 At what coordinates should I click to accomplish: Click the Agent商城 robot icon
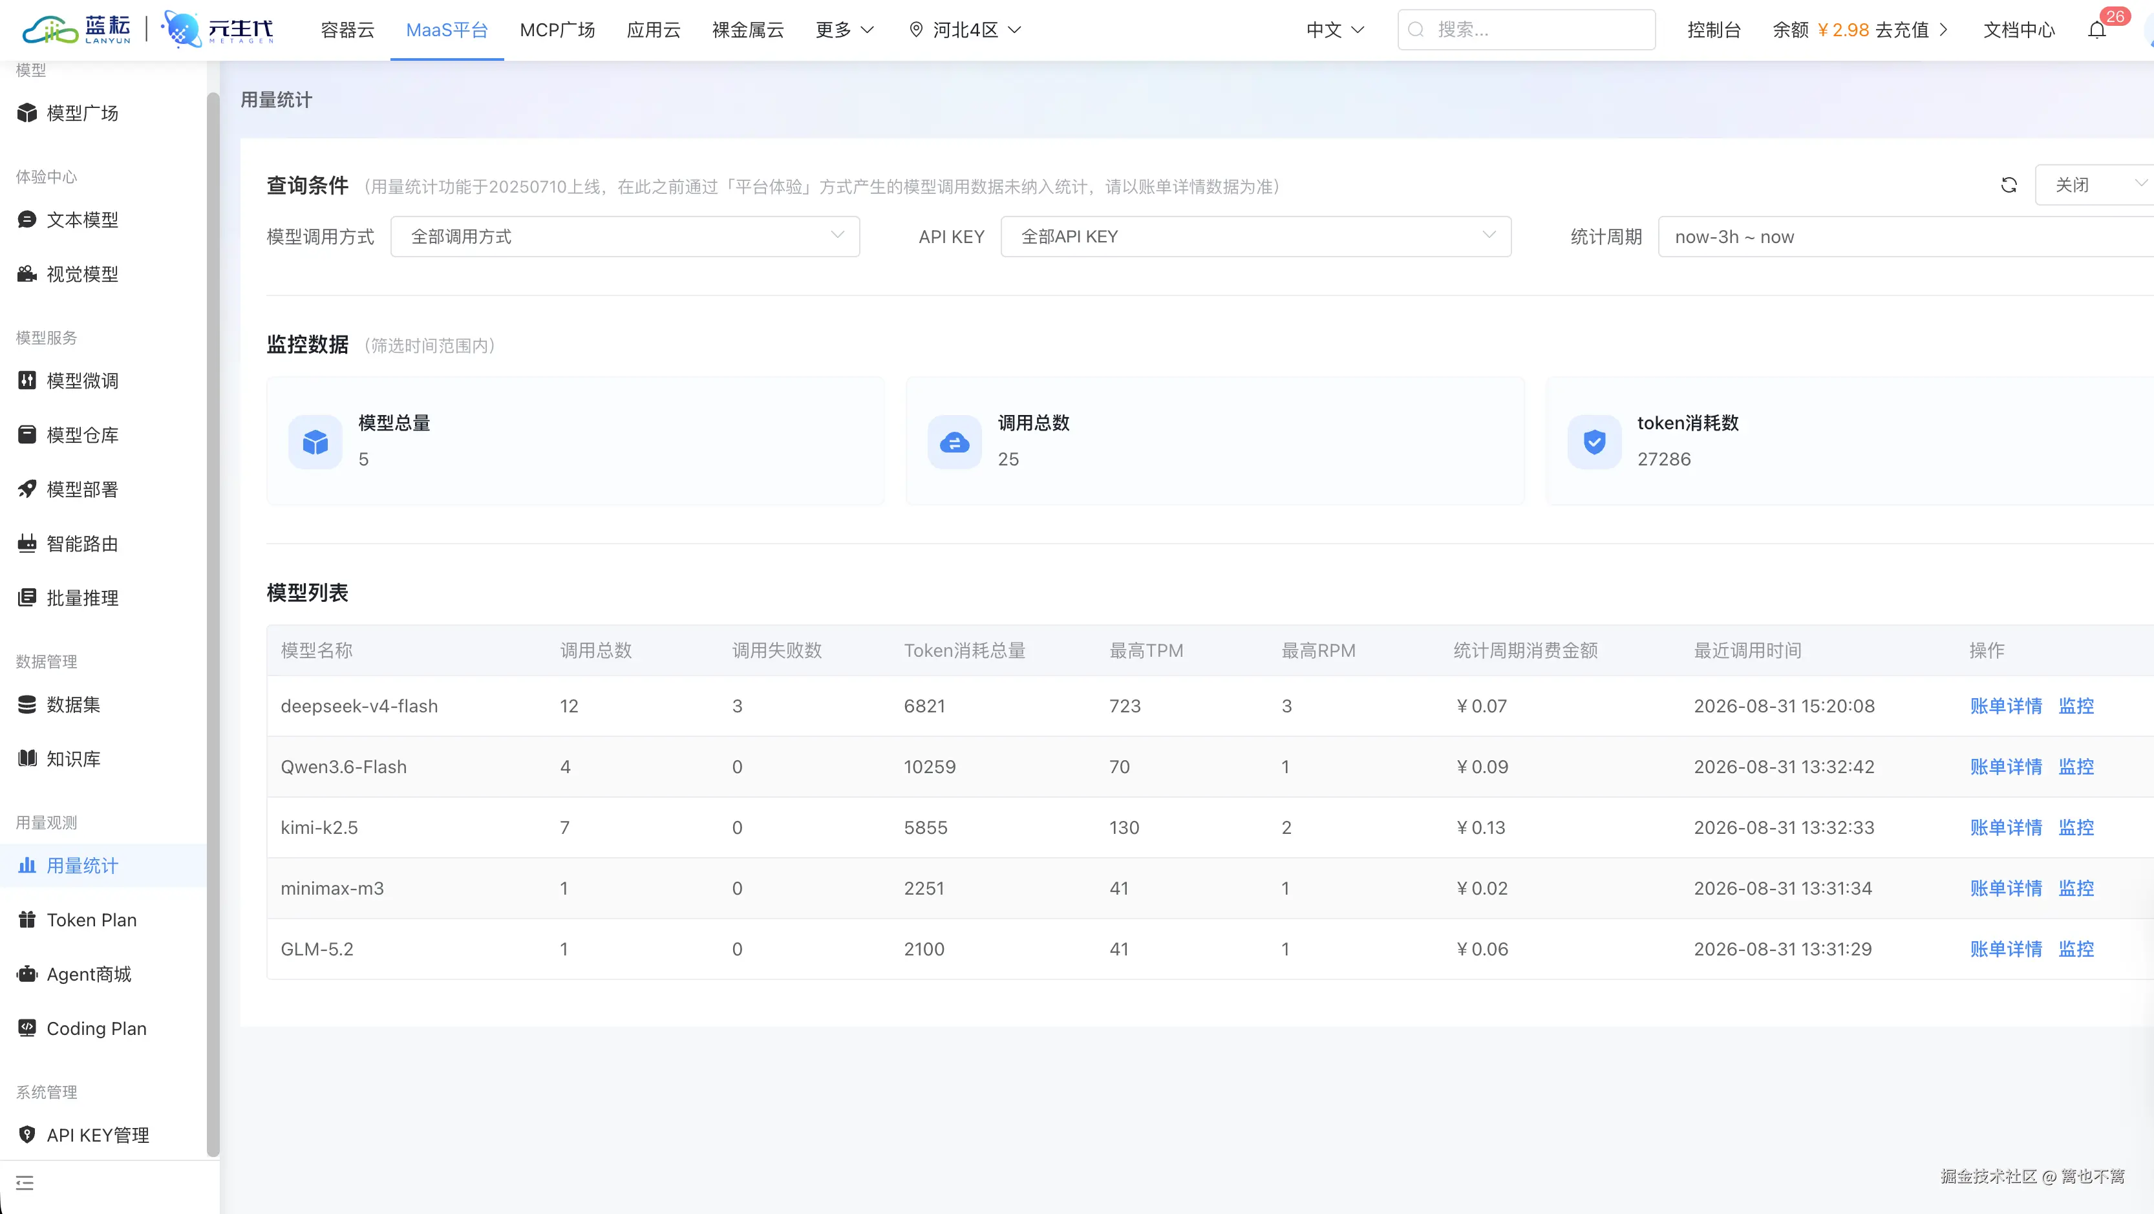pos(28,974)
